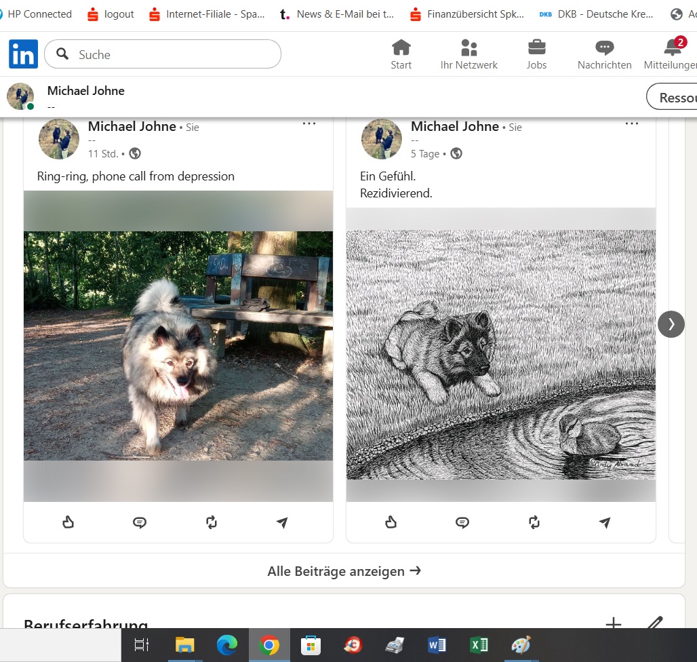Repost the 'Ring-ring, phone call' post

pos(212,522)
